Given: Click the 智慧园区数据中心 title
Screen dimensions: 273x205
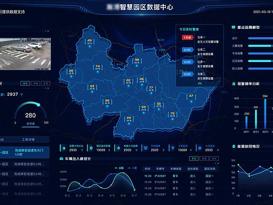Looking at the screenshot, I should (x=146, y=7).
